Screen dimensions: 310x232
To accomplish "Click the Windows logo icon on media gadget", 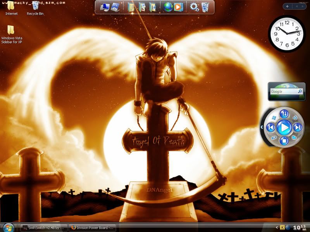I will (274, 118).
